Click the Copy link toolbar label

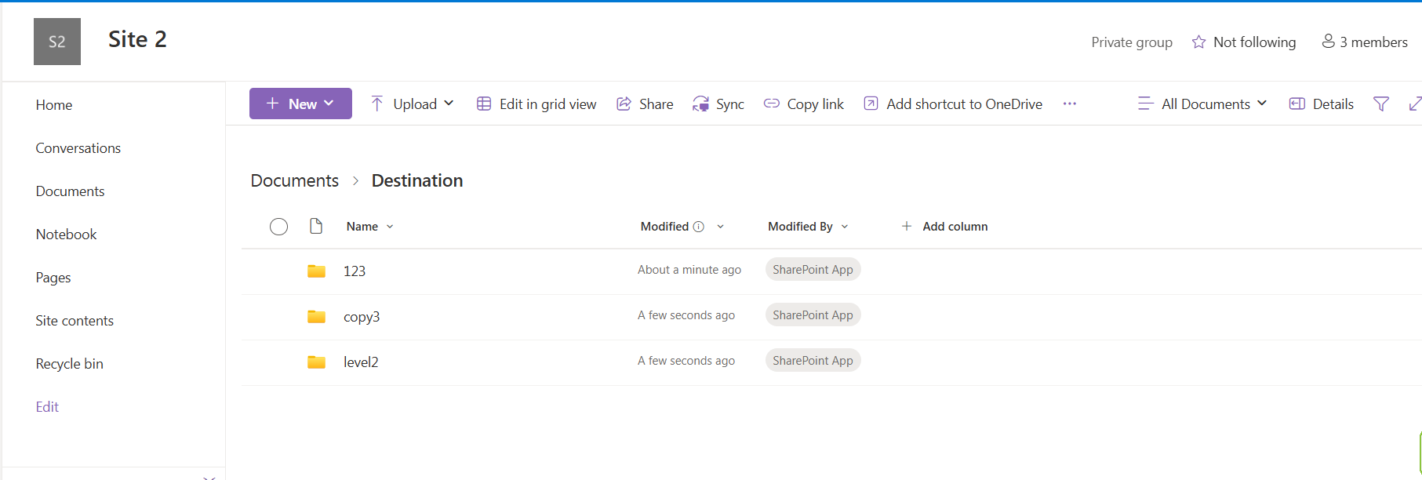816,104
